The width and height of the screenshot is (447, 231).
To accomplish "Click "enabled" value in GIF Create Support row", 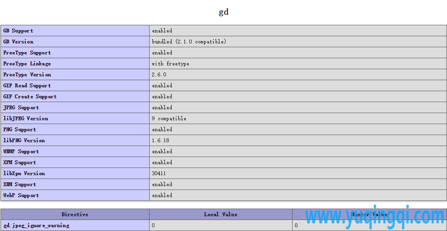I will (162, 96).
